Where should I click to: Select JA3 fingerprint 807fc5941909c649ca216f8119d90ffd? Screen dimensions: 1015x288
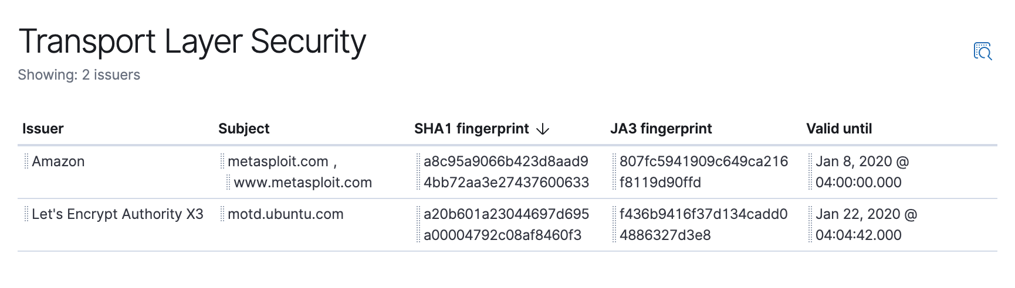[704, 172]
